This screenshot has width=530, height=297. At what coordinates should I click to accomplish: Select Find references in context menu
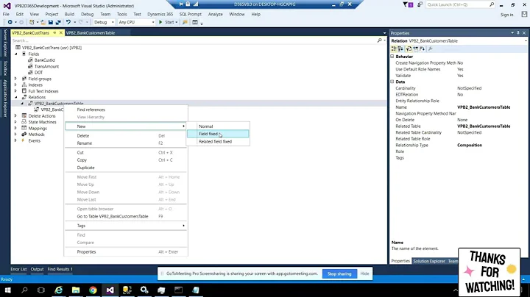126,110
